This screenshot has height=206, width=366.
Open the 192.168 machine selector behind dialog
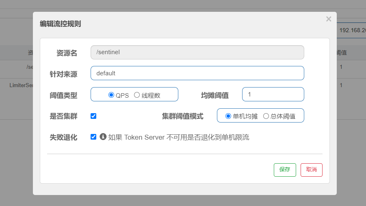pyautogui.click(x=351, y=31)
